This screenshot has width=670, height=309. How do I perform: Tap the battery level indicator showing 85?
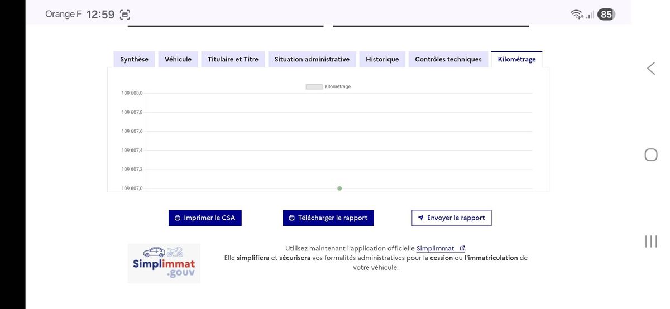tap(606, 15)
